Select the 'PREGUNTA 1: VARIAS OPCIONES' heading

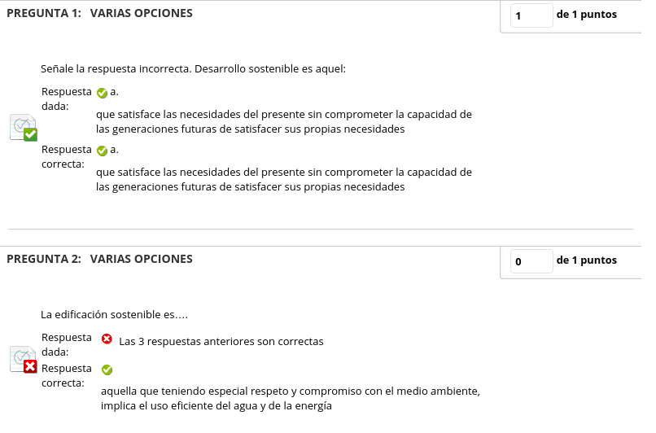tap(99, 14)
